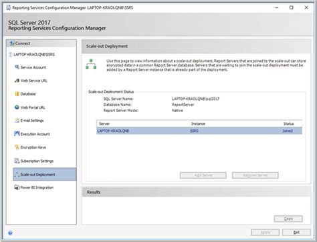The width and height of the screenshot is (317, 242).
Task: Click the Add Server button
Action: pyautogui.click(x=203, y=175)
